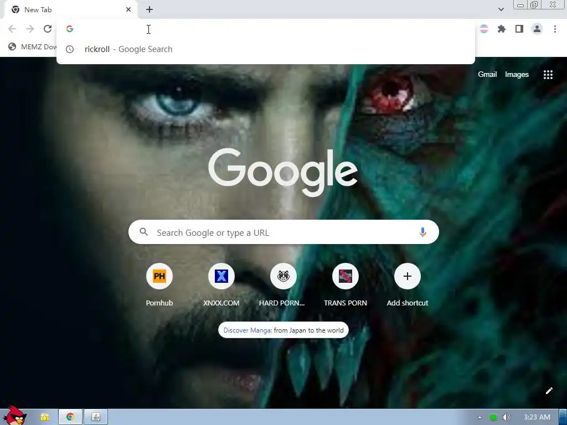567x425 pixels.
Task: Open the Google apps grid
Action: point(548,75)
